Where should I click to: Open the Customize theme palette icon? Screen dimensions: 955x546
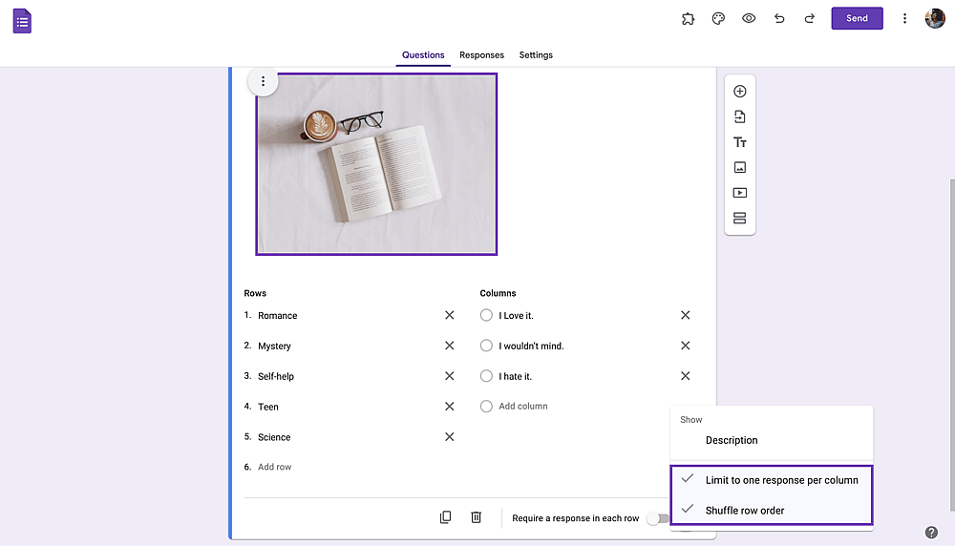(718, 18)
